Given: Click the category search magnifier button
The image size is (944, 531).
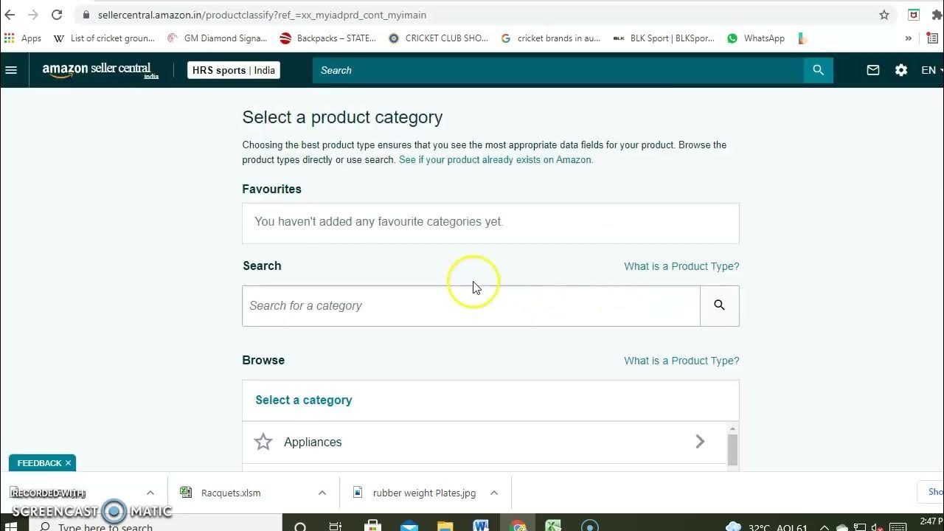Looking at the screenshot, I should coord(719,305).
